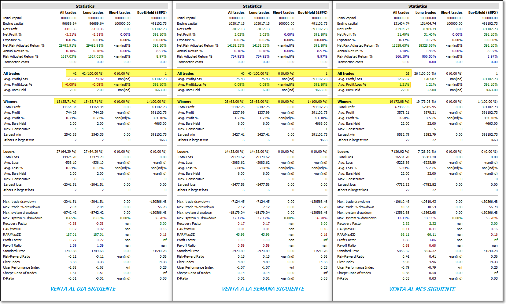
Task: Select All trades Avg. Profit/Loss -78.82
Action: click(72, 79)
